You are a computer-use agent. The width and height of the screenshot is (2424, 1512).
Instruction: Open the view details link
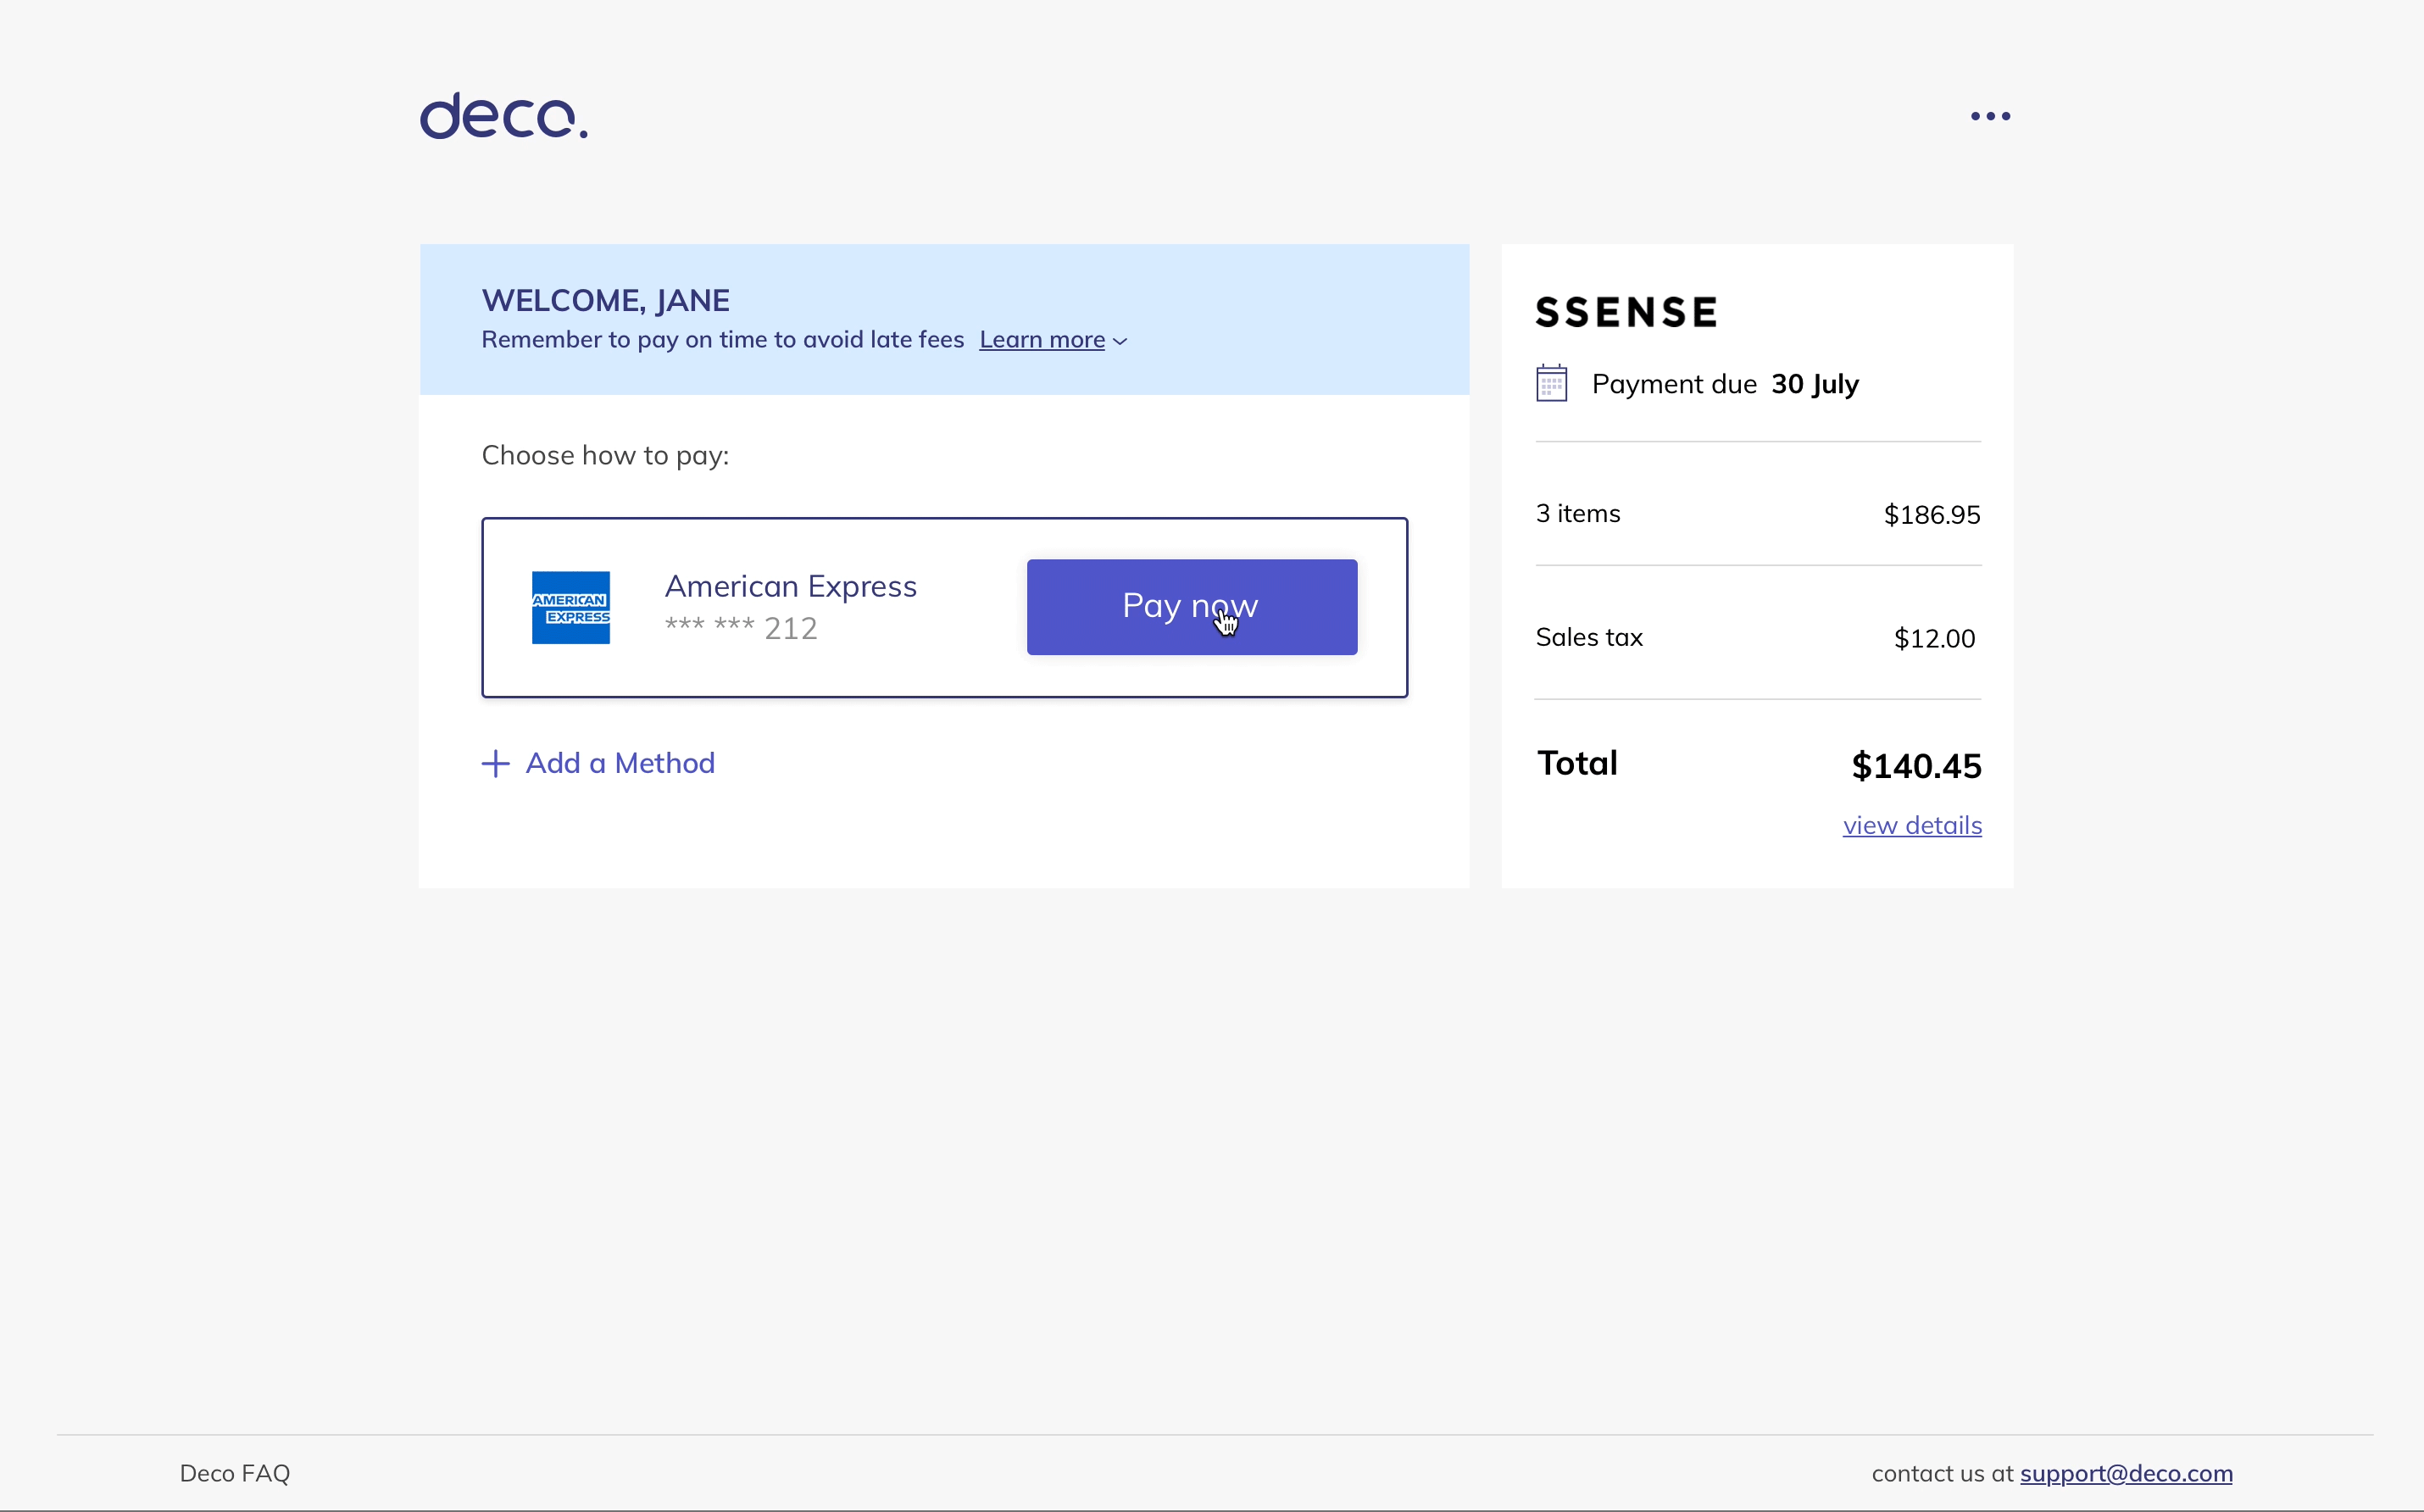click(1911, 825)
